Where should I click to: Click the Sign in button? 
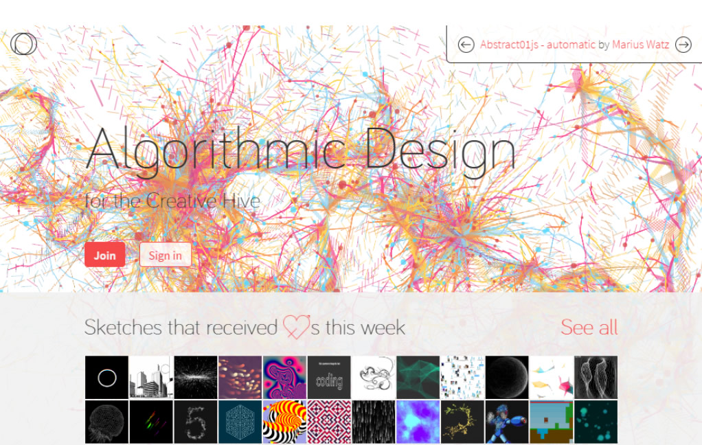[166, 255]
